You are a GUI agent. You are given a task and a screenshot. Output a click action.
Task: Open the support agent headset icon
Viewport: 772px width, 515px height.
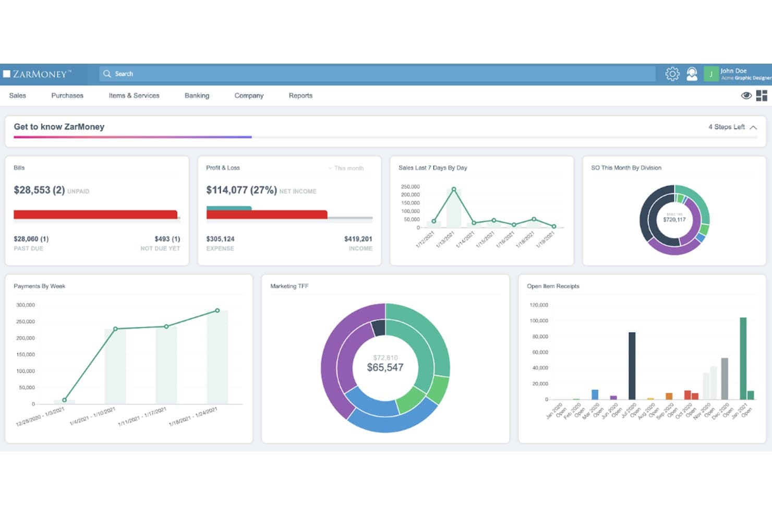pos(692,74)
